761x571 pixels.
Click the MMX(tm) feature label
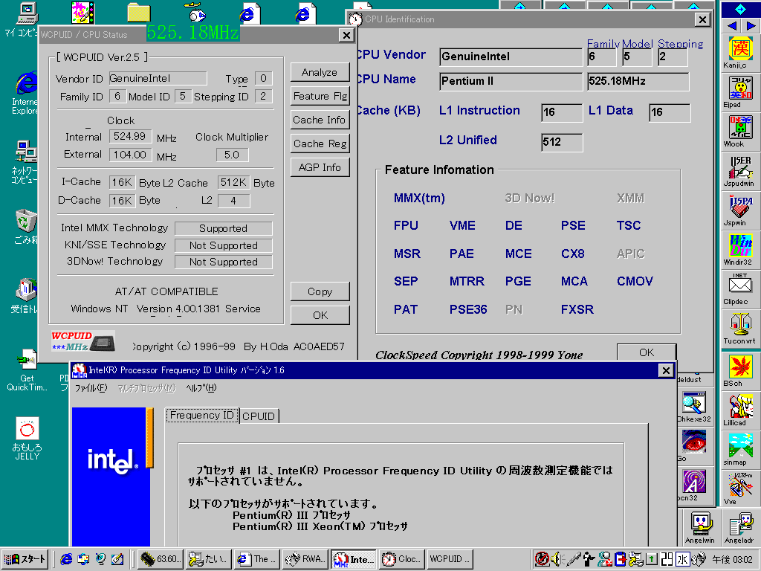click(419, 198)
